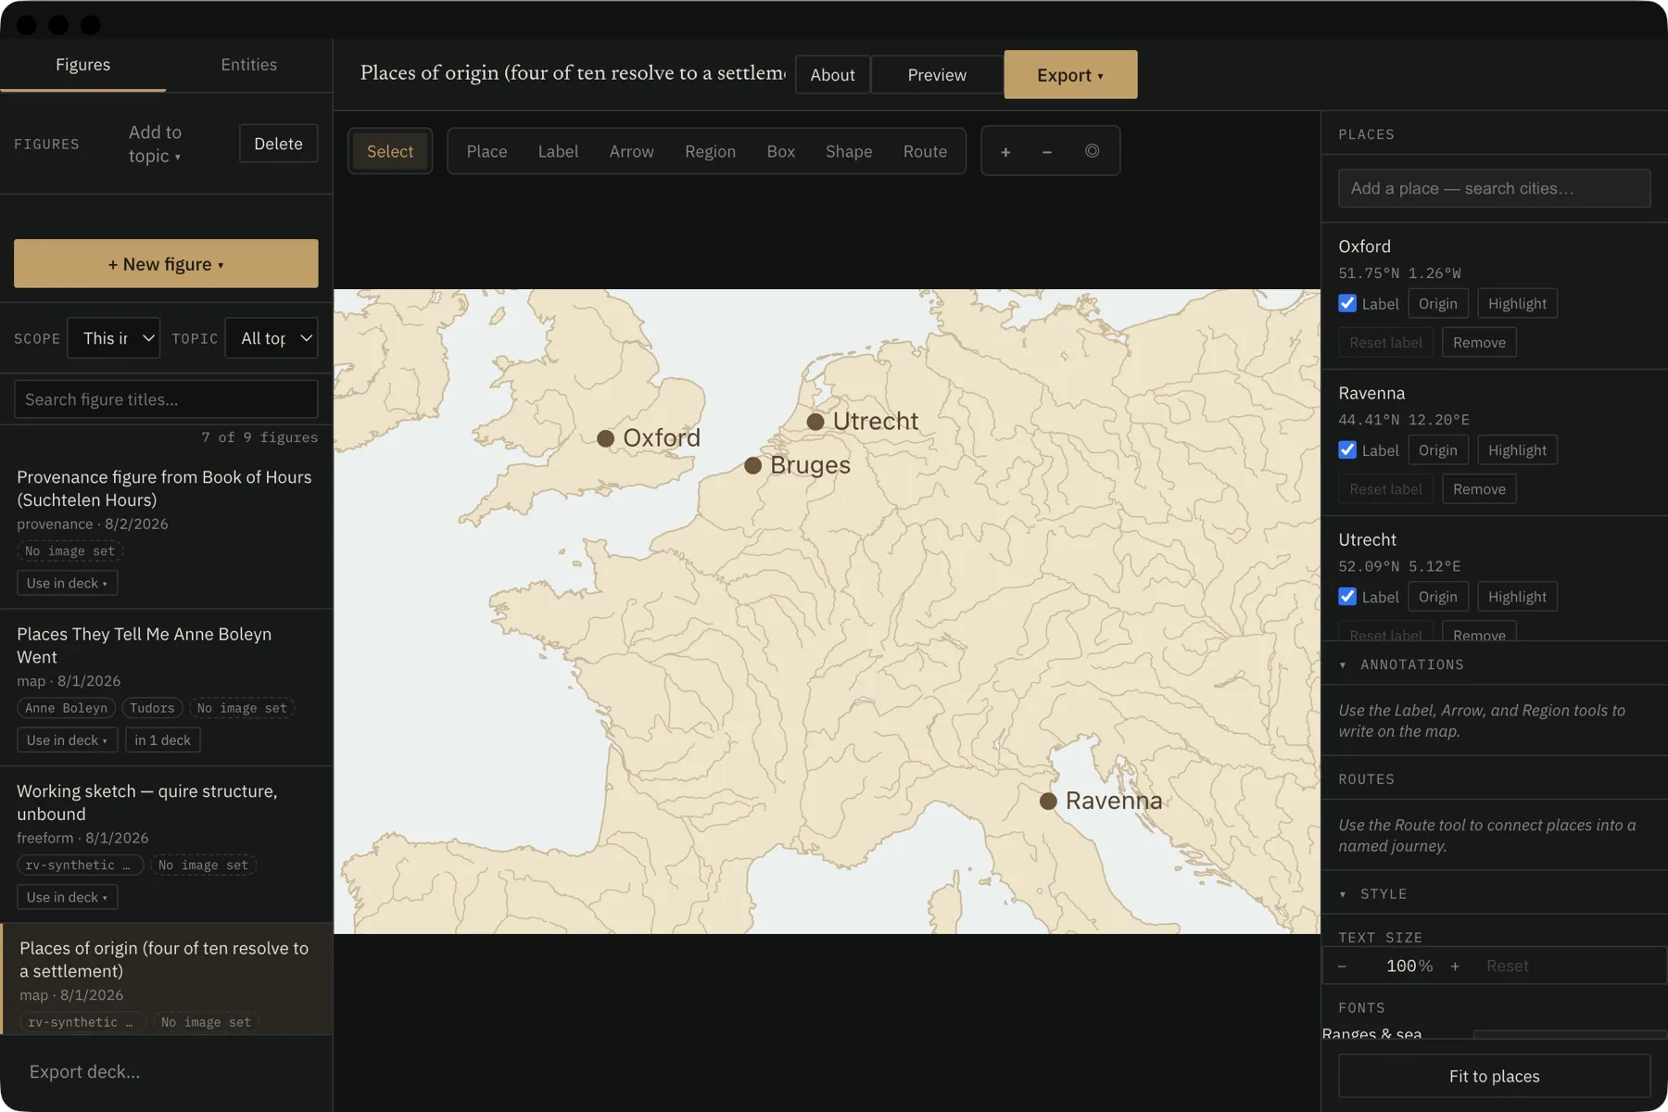Choose the Box tool
Image resolution: width=1668 pixels, height=1112 pixels.
[x=780, y=151]
